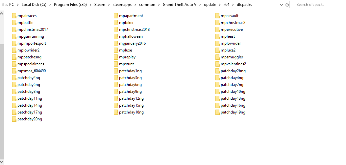Expand the chevron after Grand Theft Auto V

200,5
